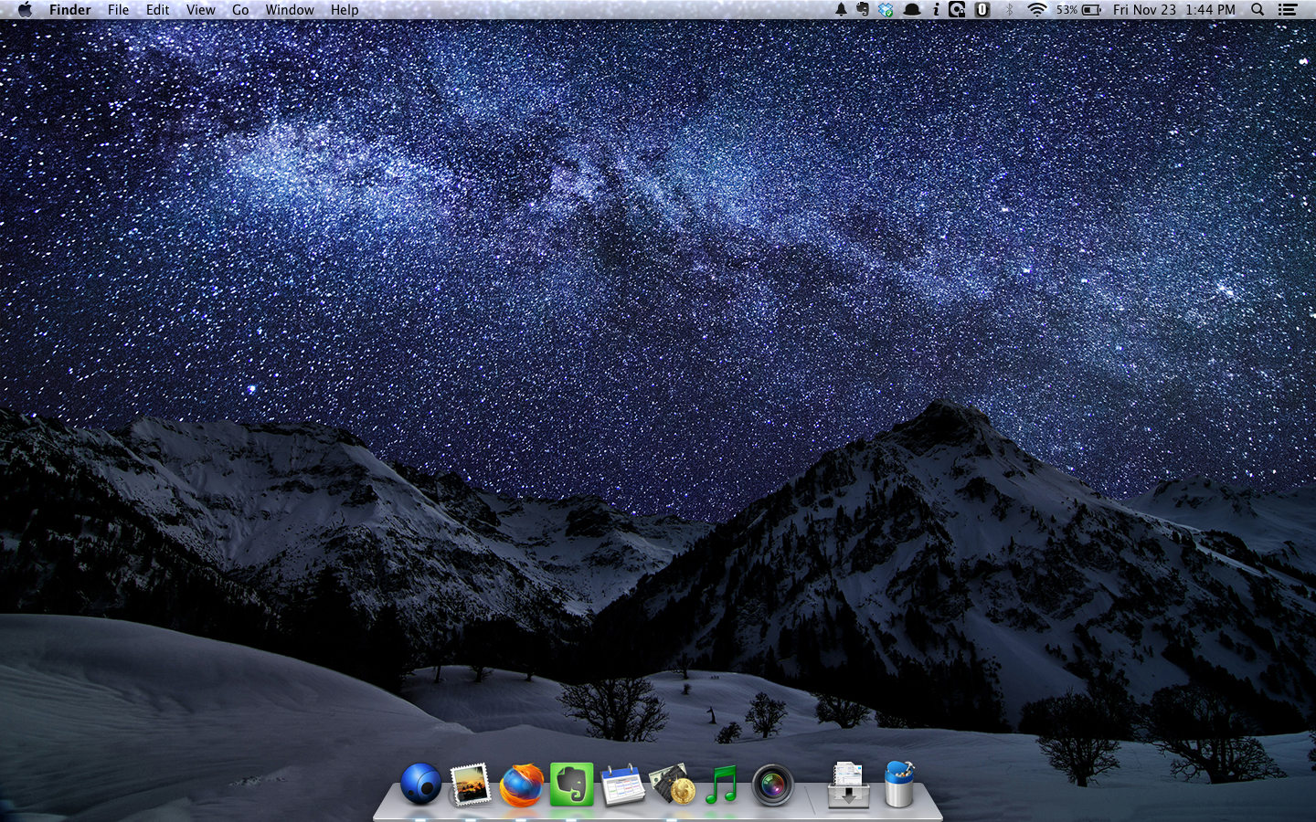The height and width of the screenshot is (822, 1316).
Task: Open the blue sphere icon in Dock
Action: point(420,785)
